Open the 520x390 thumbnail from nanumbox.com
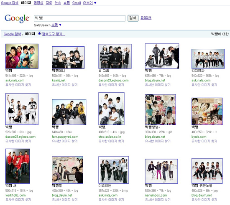 [161, 171]
